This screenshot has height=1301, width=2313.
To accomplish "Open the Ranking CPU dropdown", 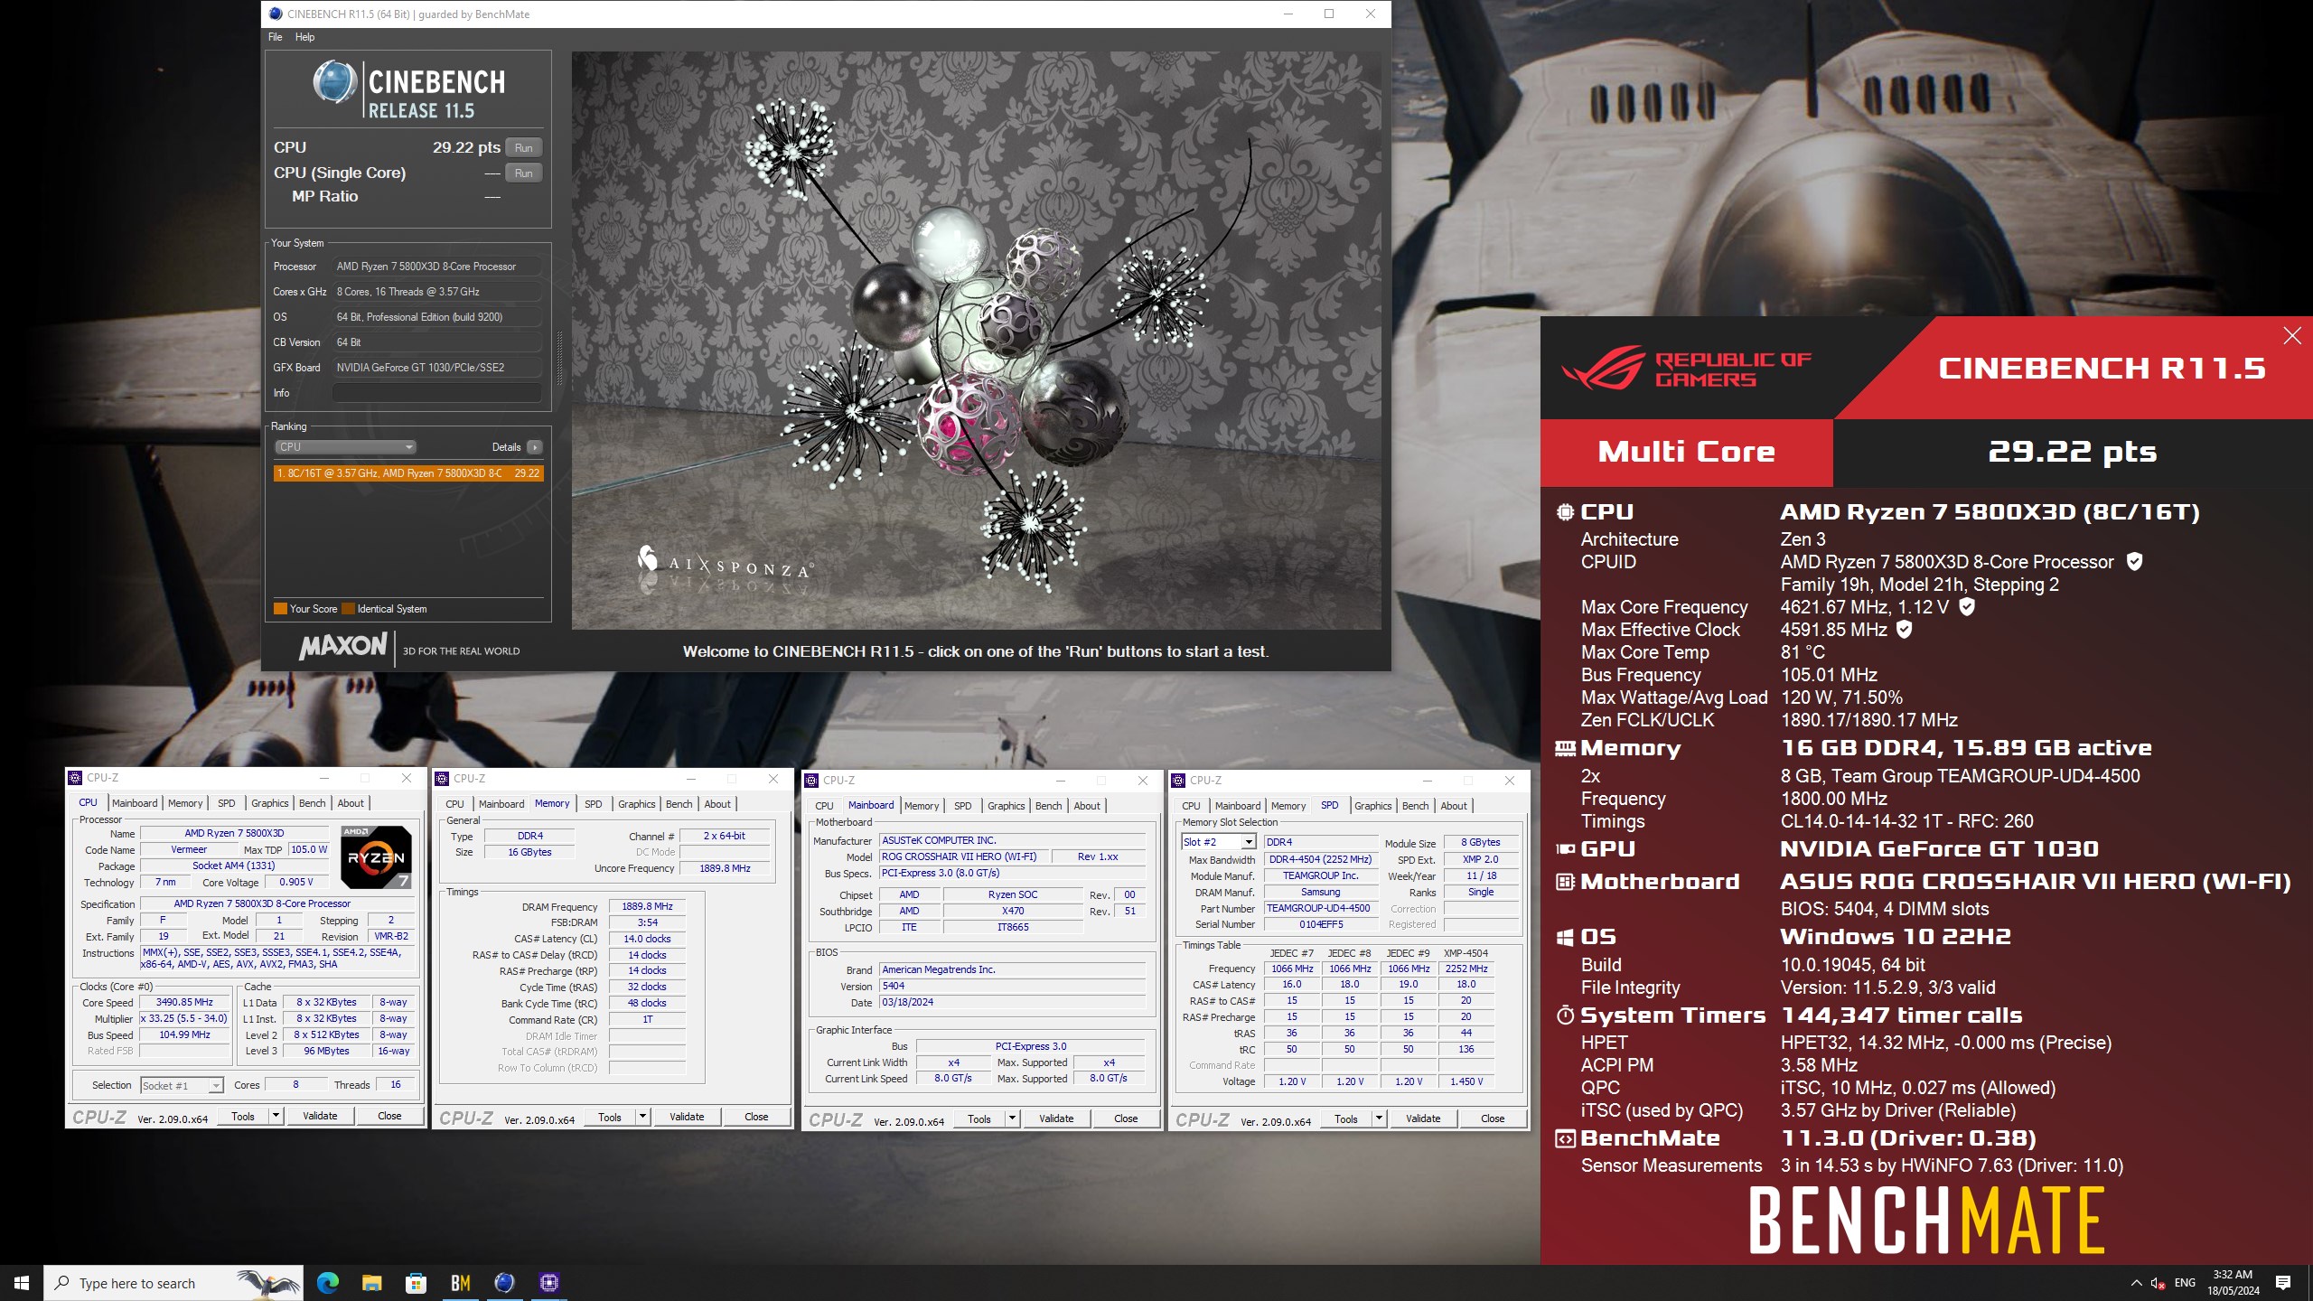I will (x=345, y=447).
